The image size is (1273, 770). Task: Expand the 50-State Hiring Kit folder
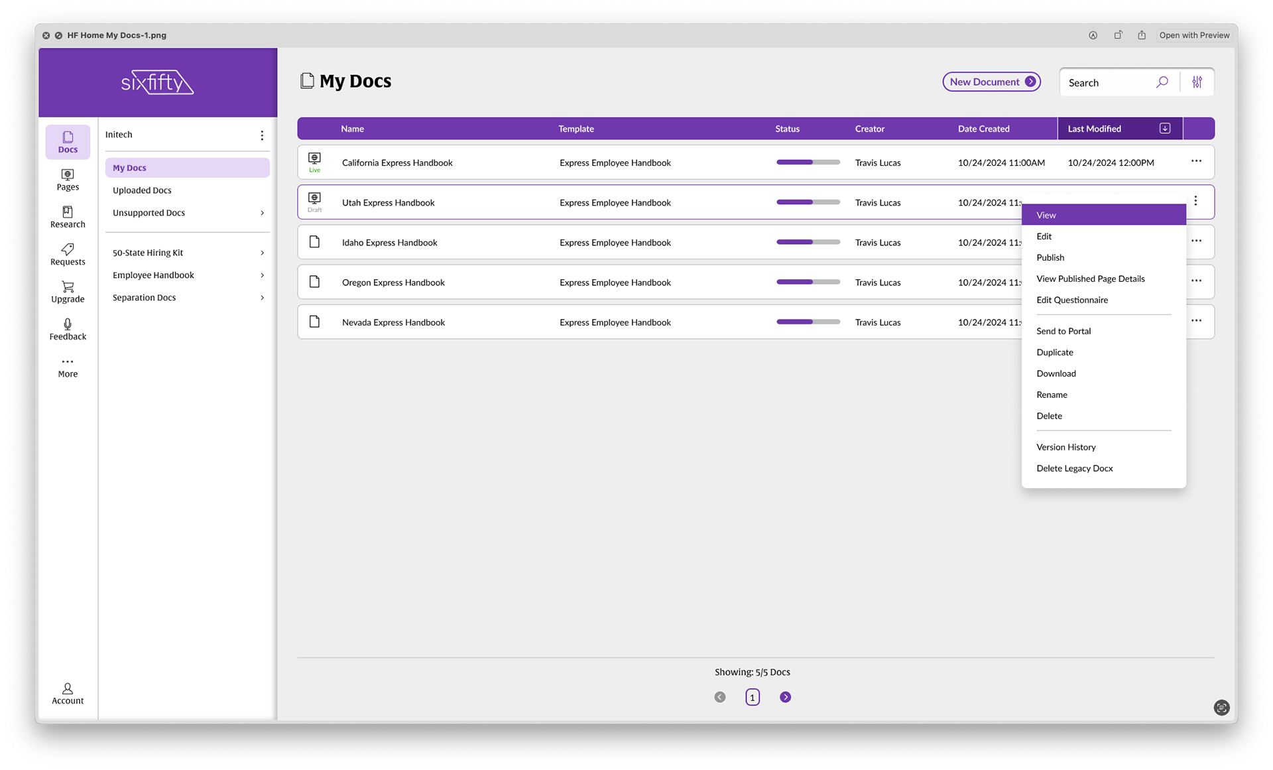[x=262, y=253]
